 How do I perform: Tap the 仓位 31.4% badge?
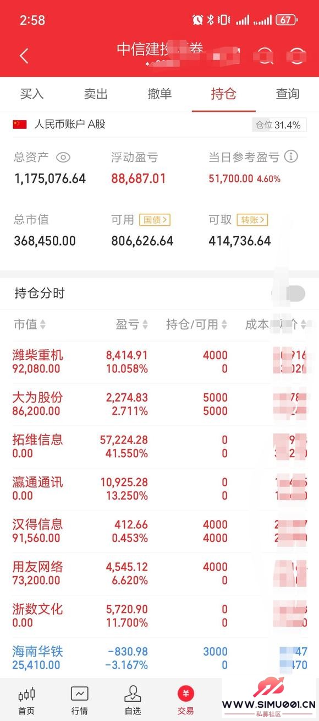tap(279, 125)
